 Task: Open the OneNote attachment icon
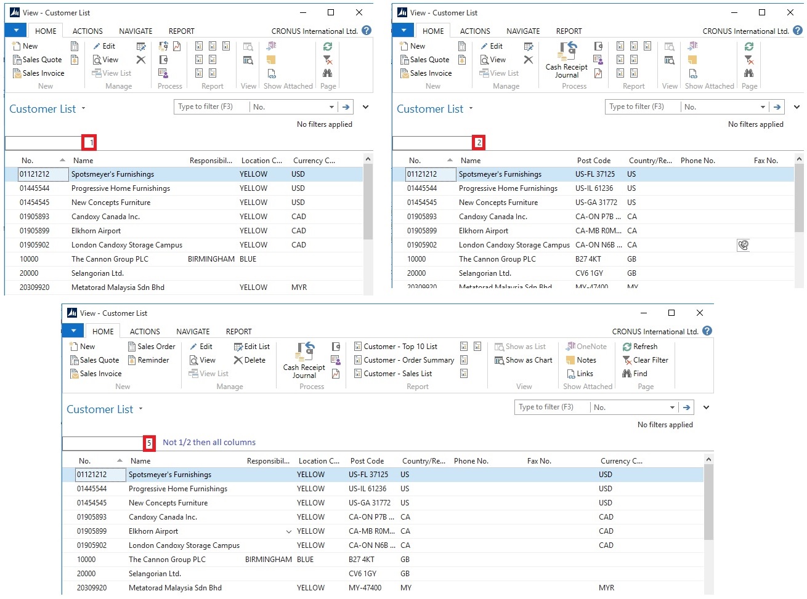[571, 347]
